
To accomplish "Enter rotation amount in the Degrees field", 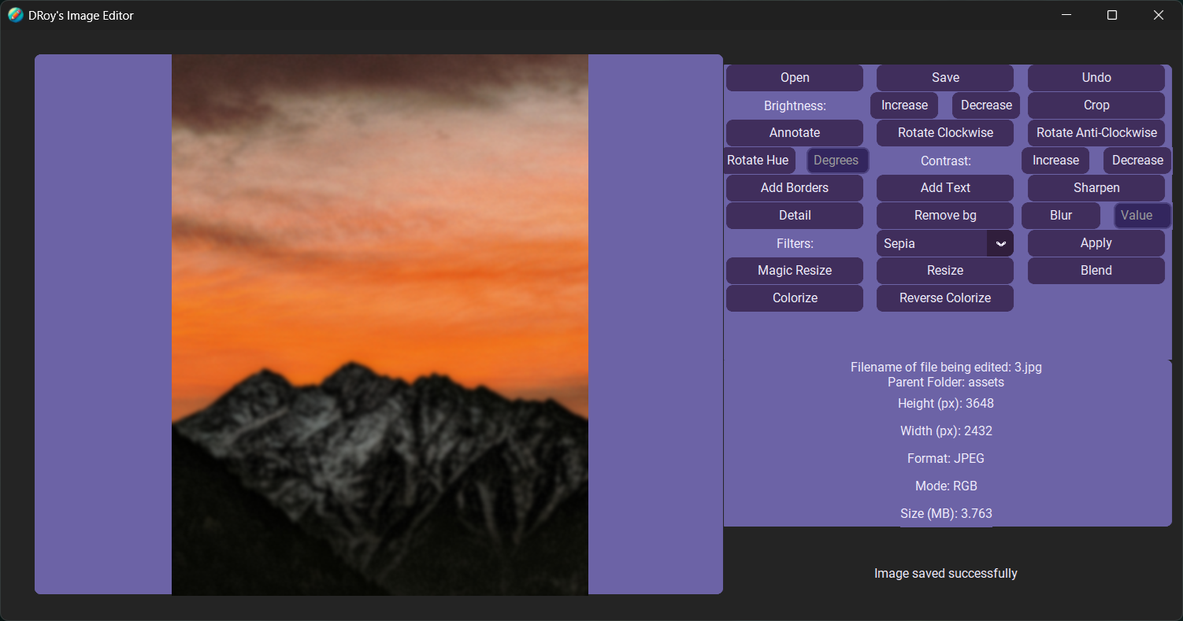I will coord(837,160).
